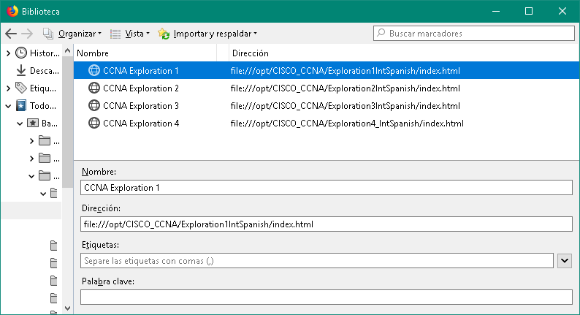Click globe icon of CCNA Exploration 1
Viewport: 580px width, 315px height.
pyautogui.click(x=94, y=70)
